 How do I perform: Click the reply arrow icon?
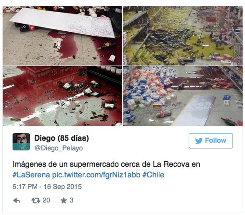pyautogui.click(x=17, y=201)
